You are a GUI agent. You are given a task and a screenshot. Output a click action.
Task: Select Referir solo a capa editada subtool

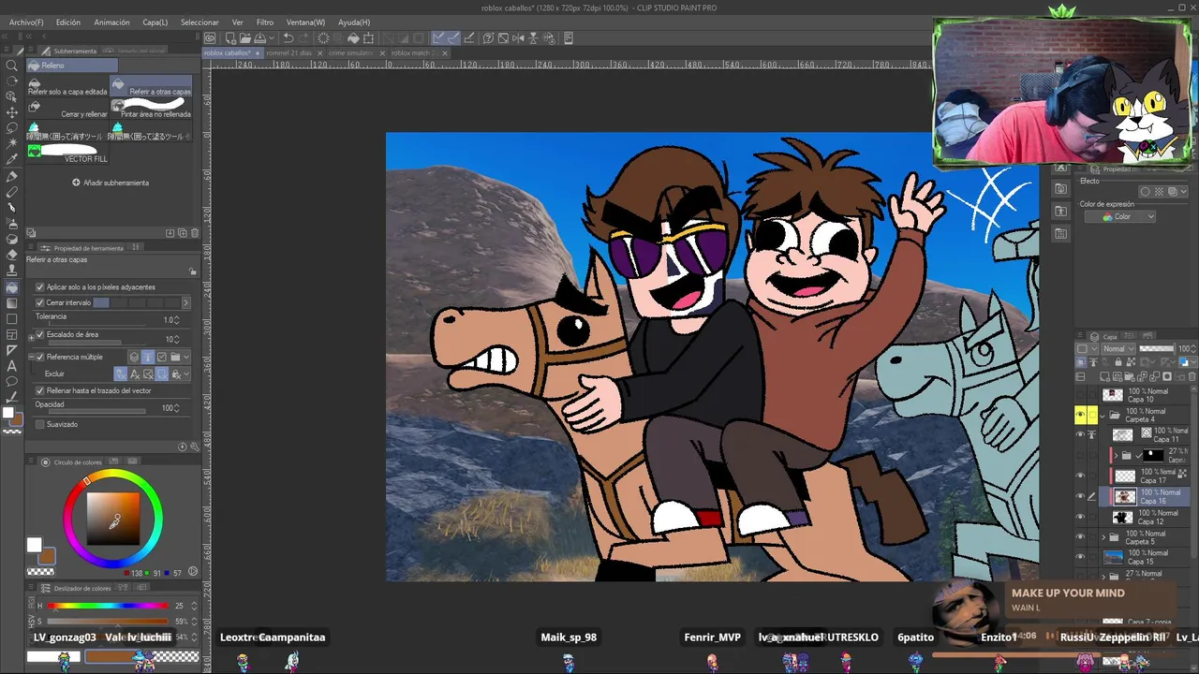tap(67, 87)
